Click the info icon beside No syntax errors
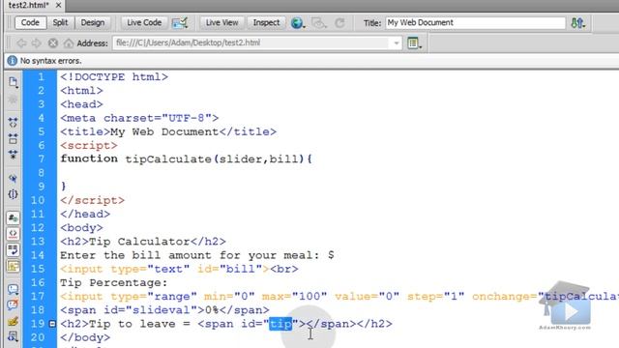 tap(13, 61)
